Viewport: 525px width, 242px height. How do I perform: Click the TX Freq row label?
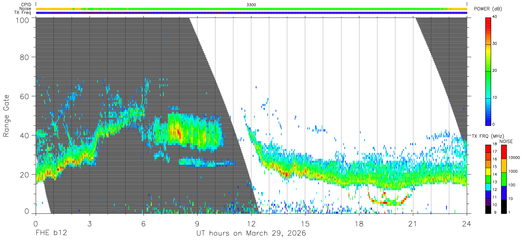click(x=23, y=12)
